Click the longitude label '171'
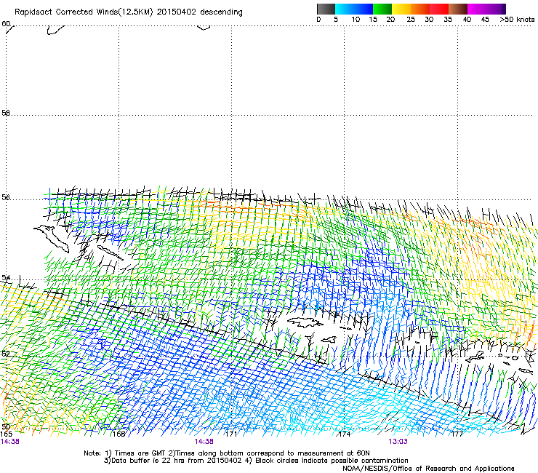Viewport: 538px width, 473px height. click(232, 434)
